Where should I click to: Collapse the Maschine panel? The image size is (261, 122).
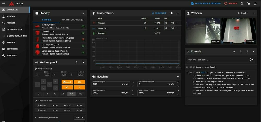(178, 77)
